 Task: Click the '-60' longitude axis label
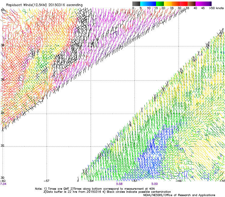[x=3, y=181]
